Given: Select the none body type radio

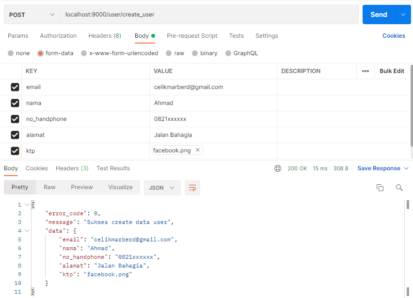Looking at the screenshot, I should [11, 53].
